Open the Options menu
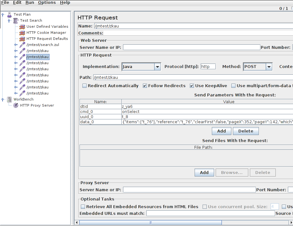Viewport: 293px width, 226px height. tap(47, 3)
